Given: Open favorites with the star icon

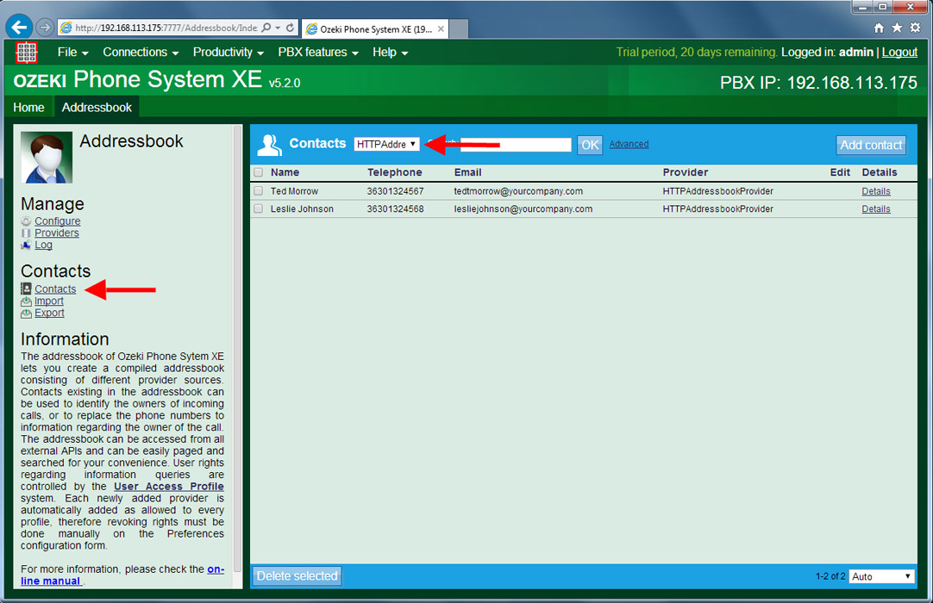Looking at the screenshot, I should 897,28.
